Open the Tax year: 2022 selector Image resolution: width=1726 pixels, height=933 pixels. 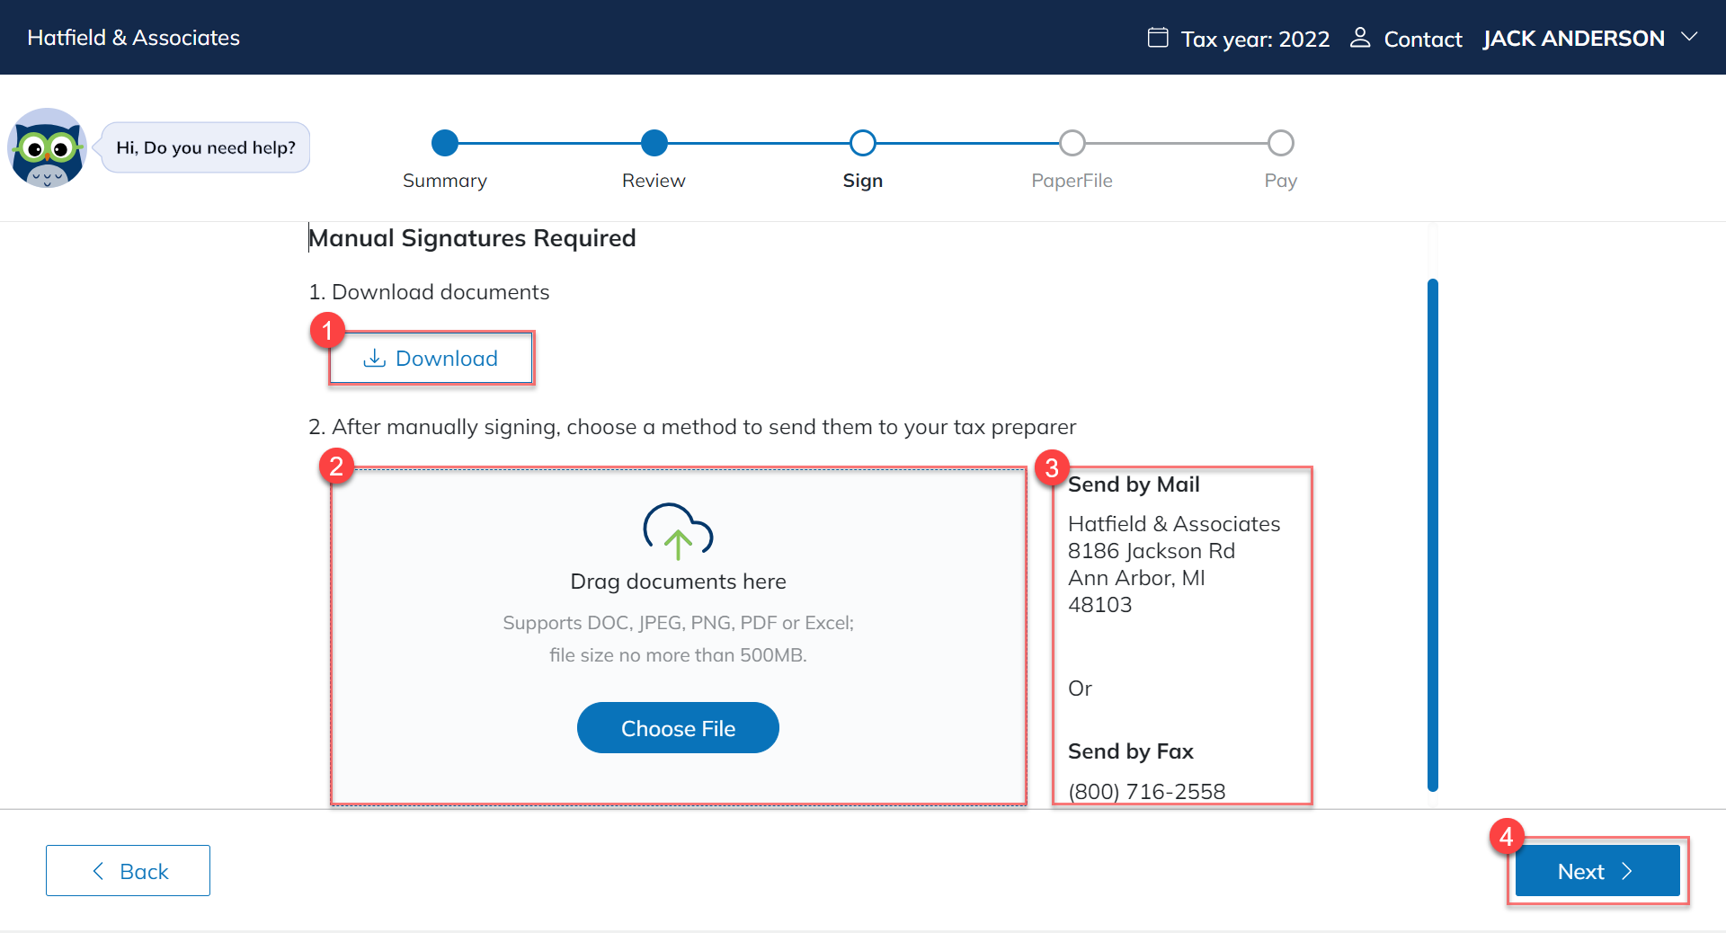point(1254,40)
